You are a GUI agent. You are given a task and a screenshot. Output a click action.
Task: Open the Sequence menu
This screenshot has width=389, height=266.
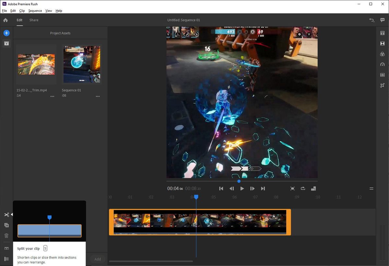point(35,11)
